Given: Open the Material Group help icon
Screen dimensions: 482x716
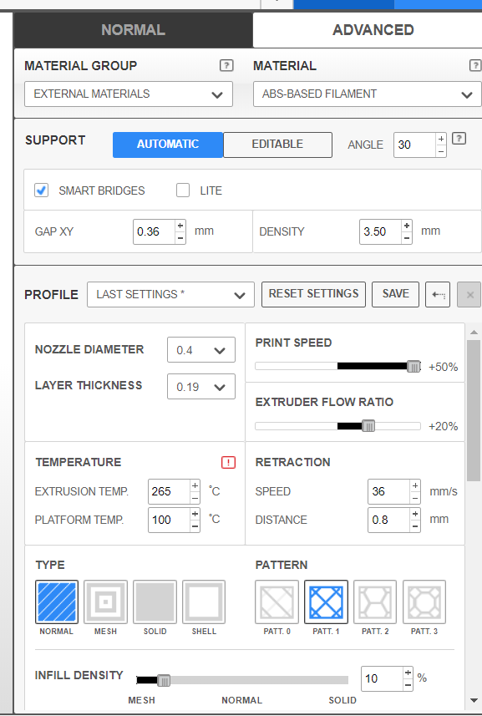Looking at the screenshot, I should (x=226, y=65).
